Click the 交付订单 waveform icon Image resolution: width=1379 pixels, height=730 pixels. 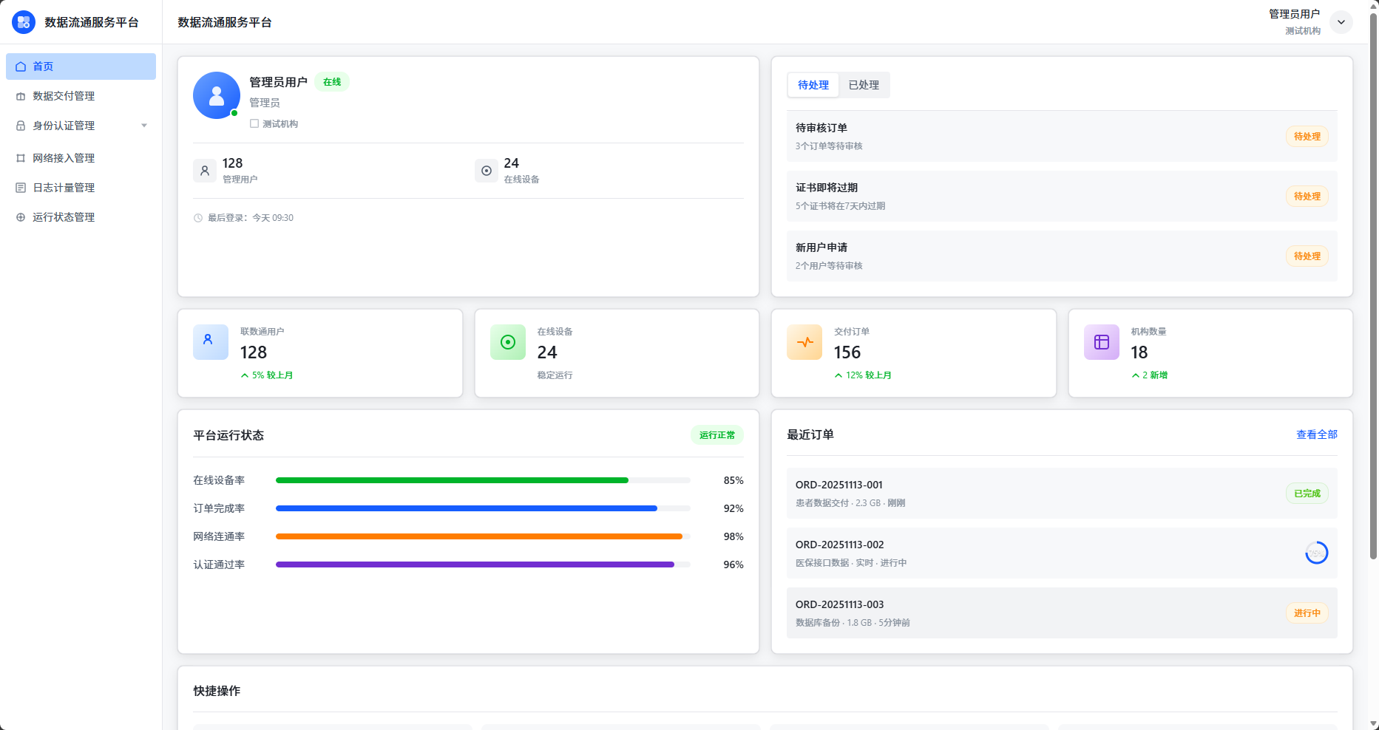tap(804, 341)
